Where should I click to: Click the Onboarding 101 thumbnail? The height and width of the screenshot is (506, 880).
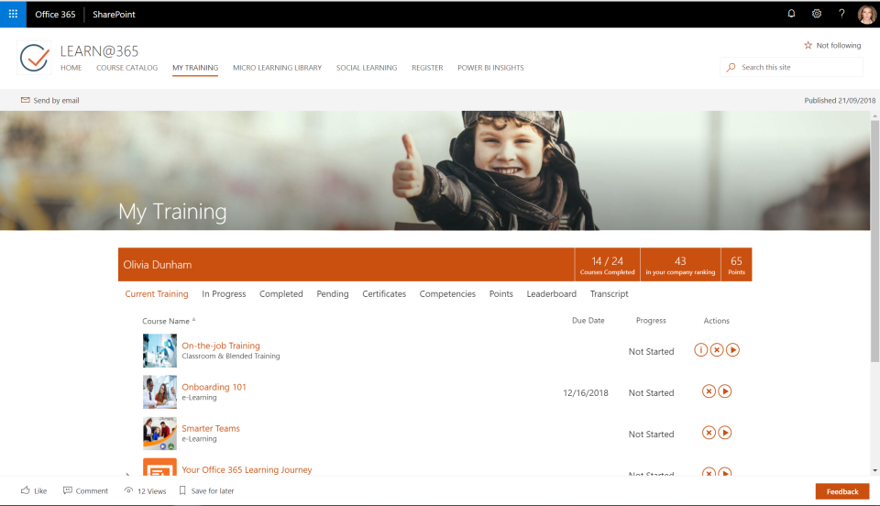tap(159, 392)
